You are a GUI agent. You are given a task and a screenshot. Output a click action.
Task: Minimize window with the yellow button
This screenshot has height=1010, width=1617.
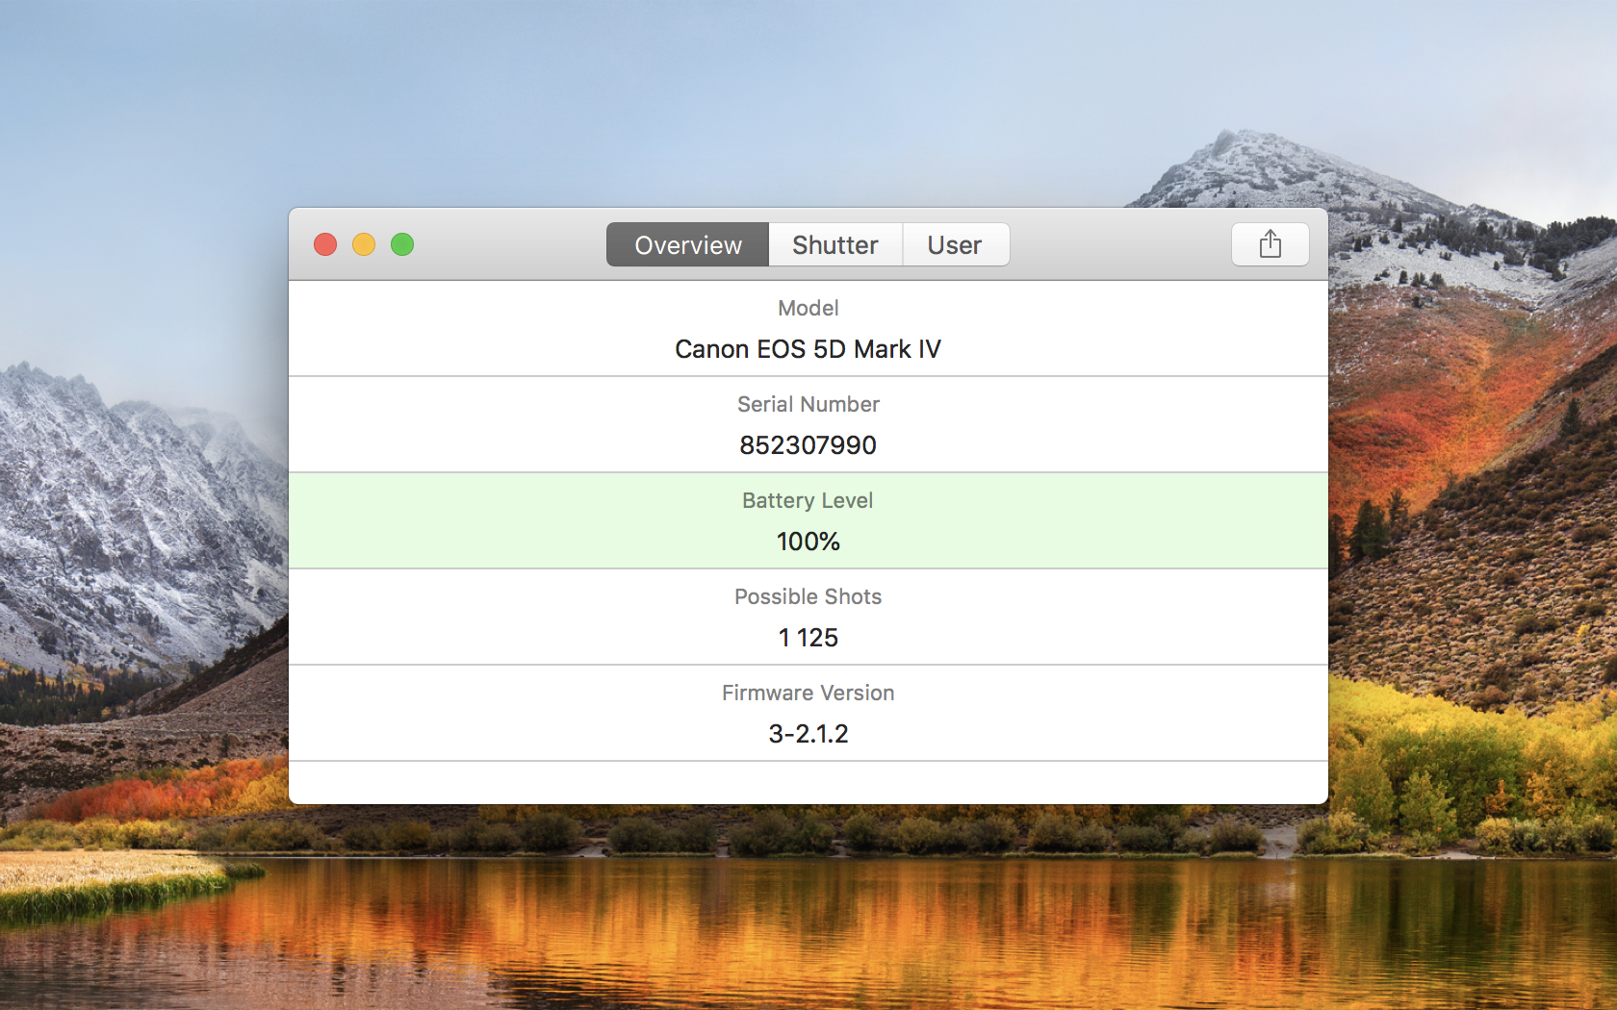click(364, 244)
